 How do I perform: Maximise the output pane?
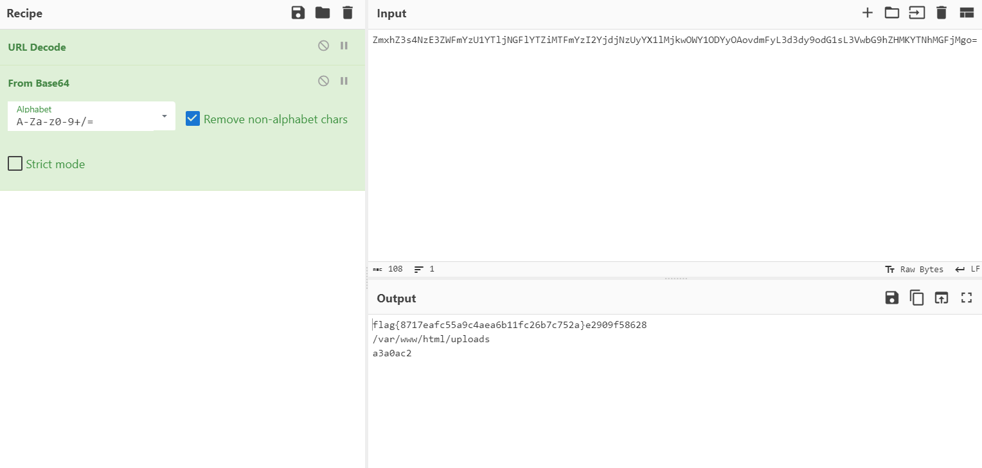967,298
